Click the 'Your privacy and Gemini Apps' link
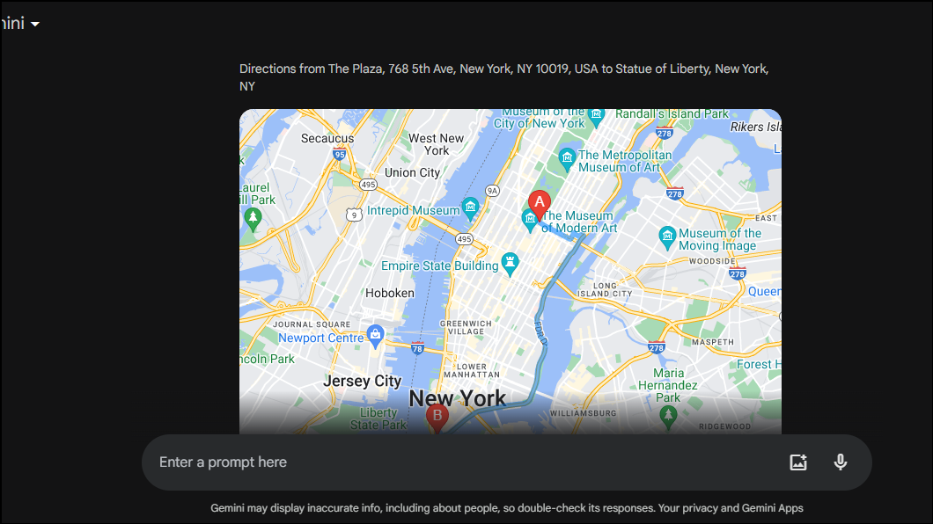The image size is (933, 524). tap(731, 508)
